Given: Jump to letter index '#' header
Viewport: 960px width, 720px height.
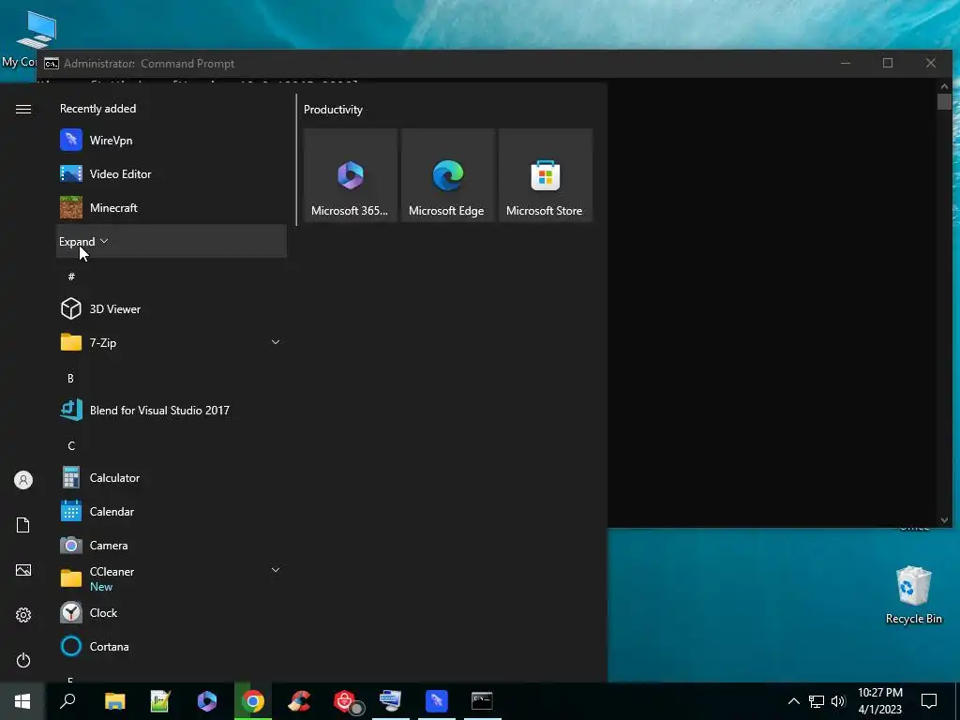Looking at the screenshot, I should point(71,277).
